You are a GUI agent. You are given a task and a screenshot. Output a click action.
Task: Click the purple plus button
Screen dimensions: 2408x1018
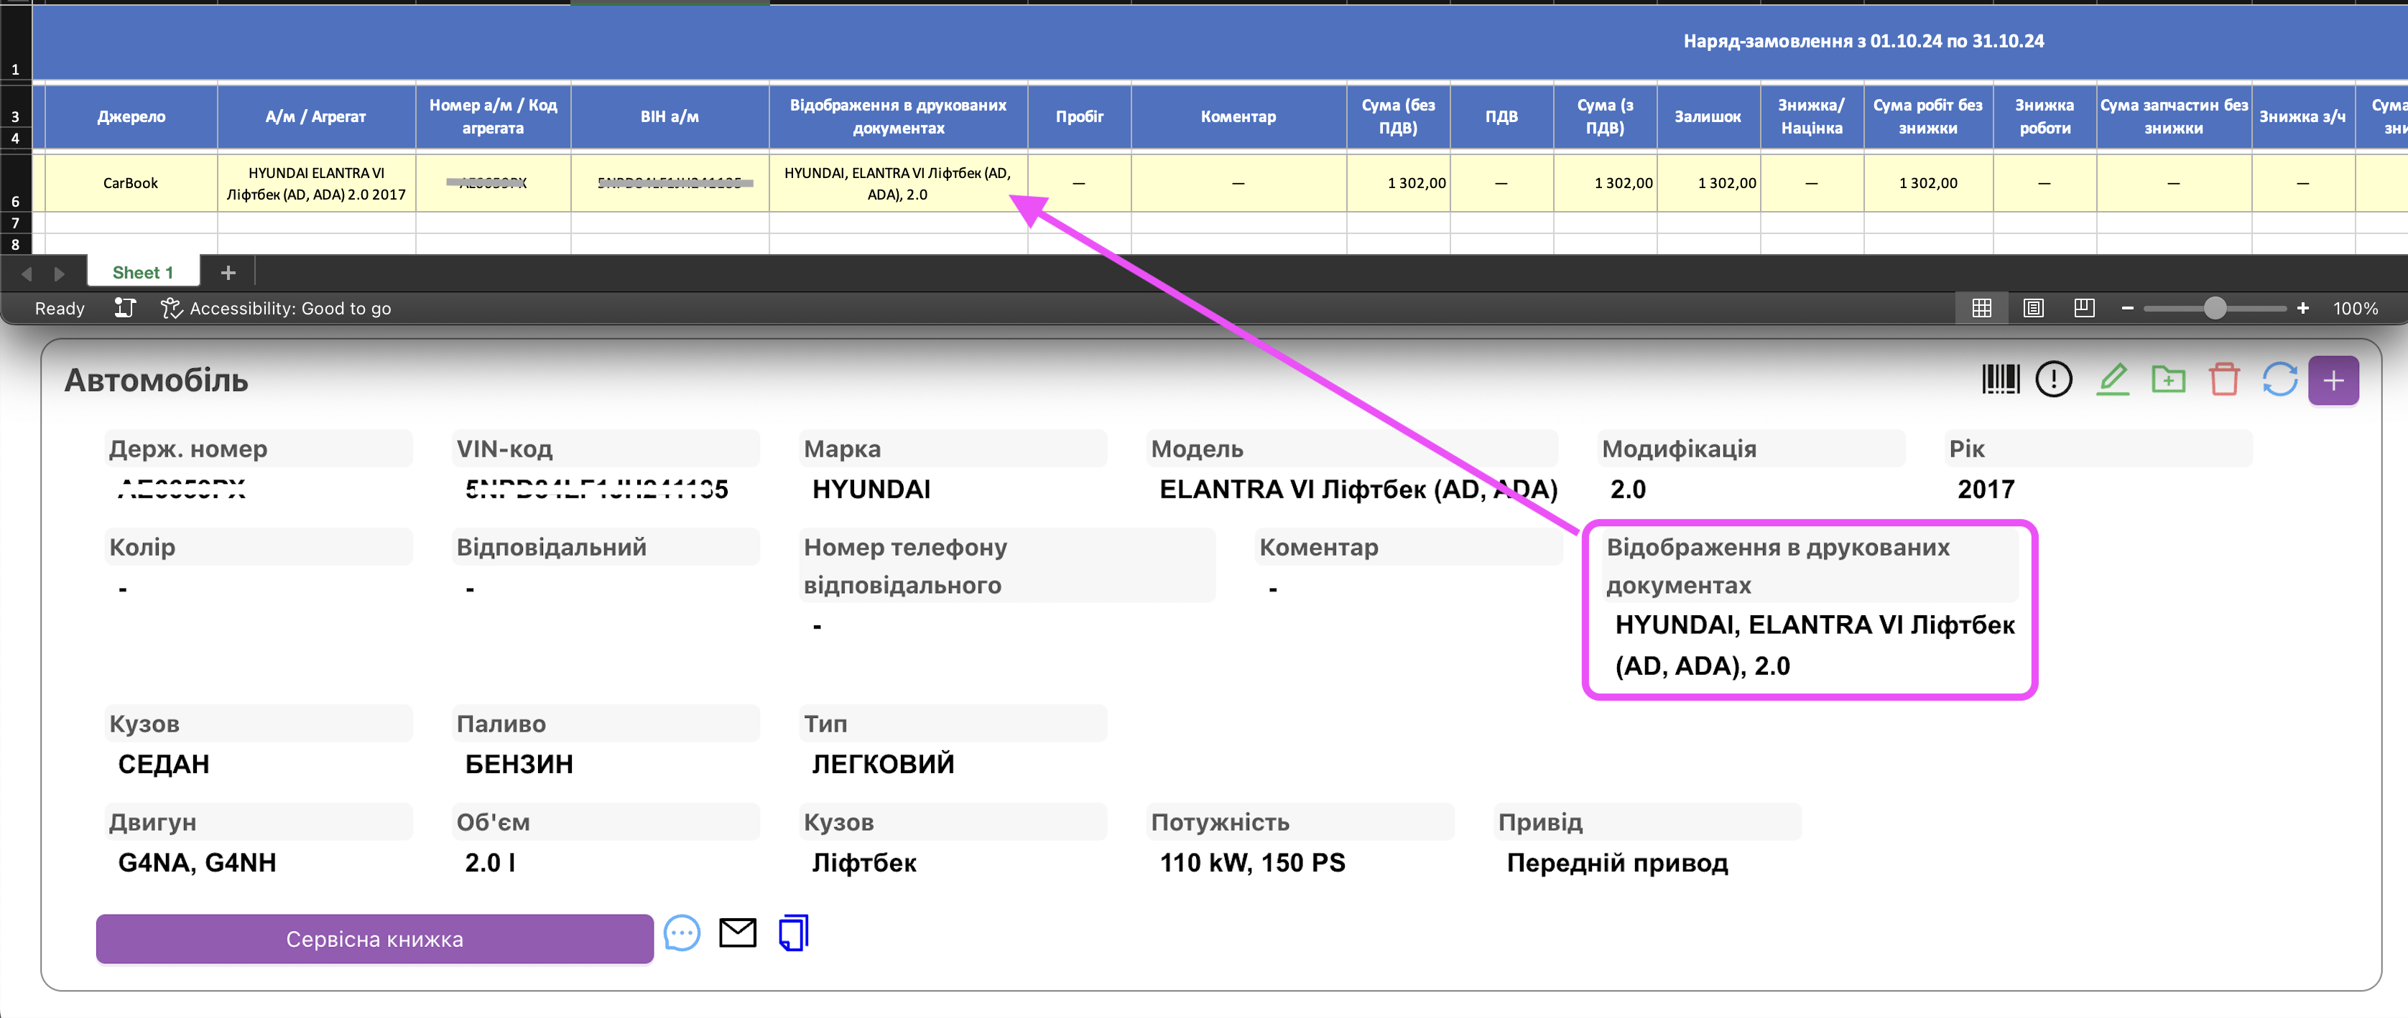click(x=2333, y=380)
